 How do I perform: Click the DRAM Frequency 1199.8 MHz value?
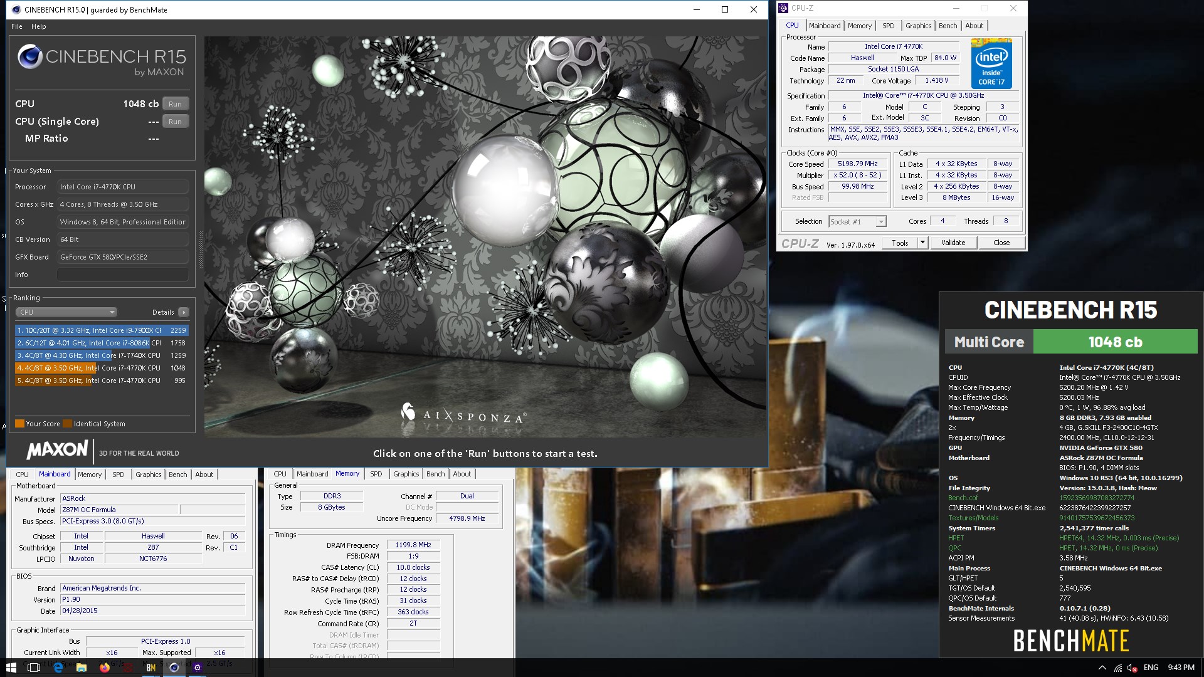pyautogui.click(x=413, y=545)
